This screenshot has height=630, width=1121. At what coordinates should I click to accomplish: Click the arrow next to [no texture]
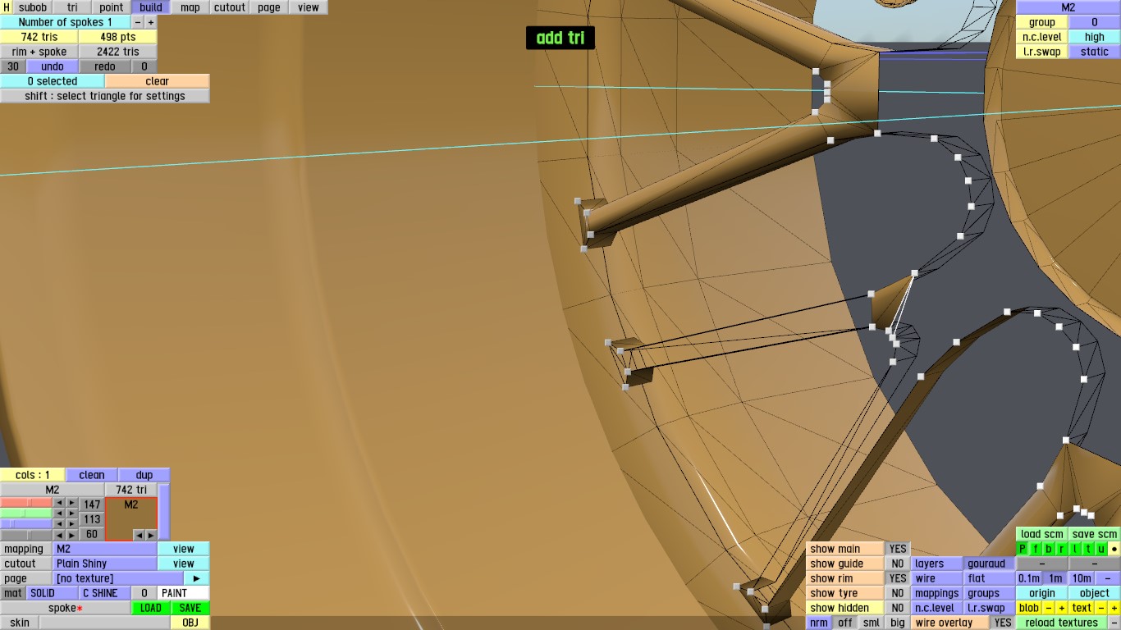pyautogui.click(x=197, y=578)
